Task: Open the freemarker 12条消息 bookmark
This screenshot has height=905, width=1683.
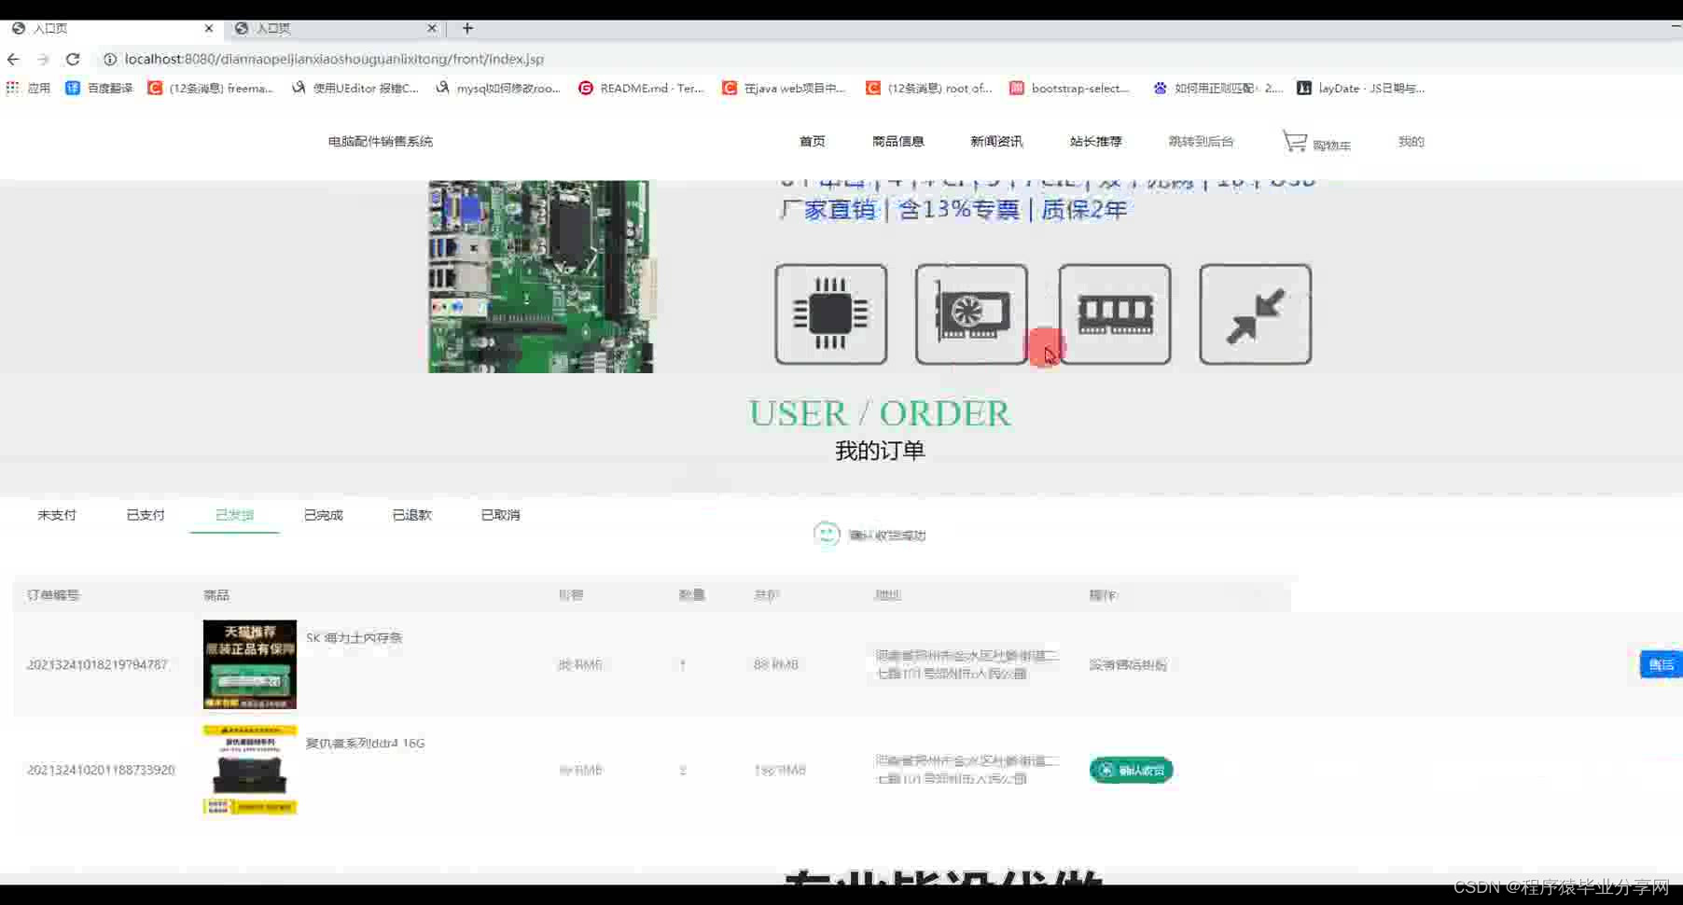Action: 211,88
